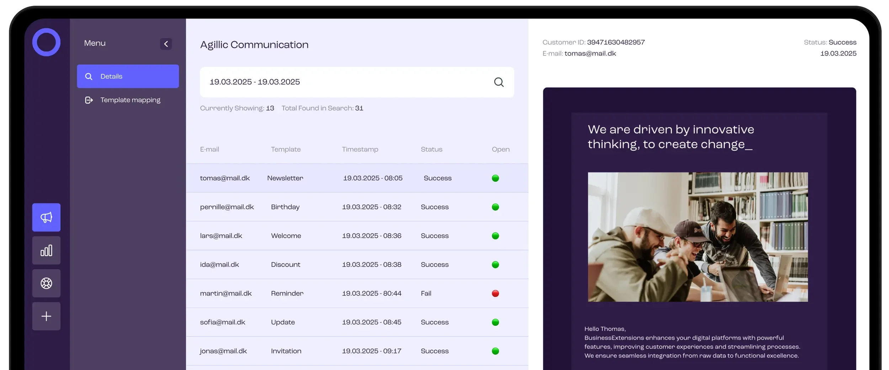Click the Welcome template cell

tap(286, 236)
